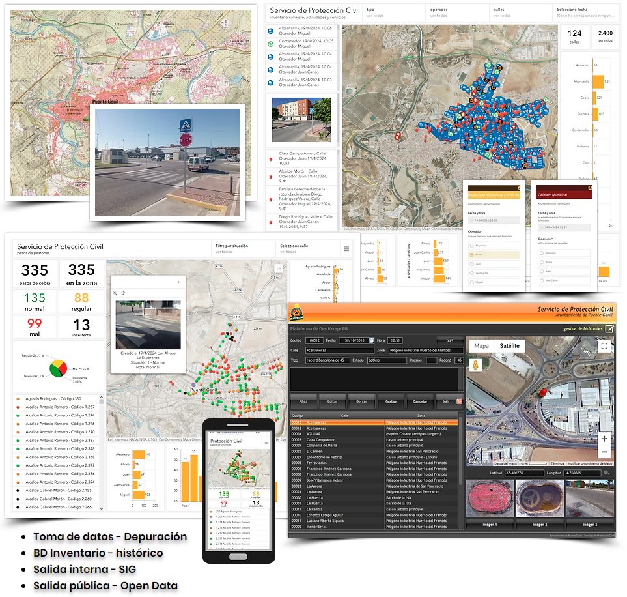Open the hamburger menu on the phone Protección Civil app
627x597 pixels.
[266, 442]
